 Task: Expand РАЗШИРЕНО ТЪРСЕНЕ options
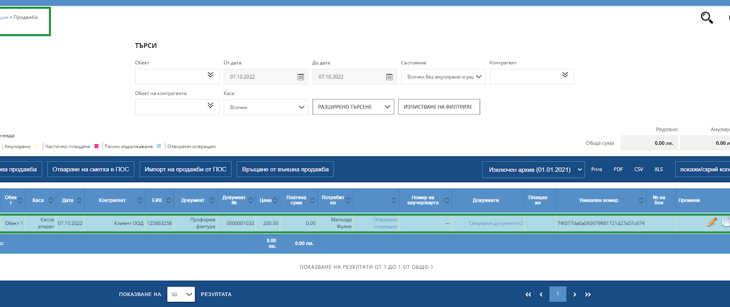(x=353, y=107)
